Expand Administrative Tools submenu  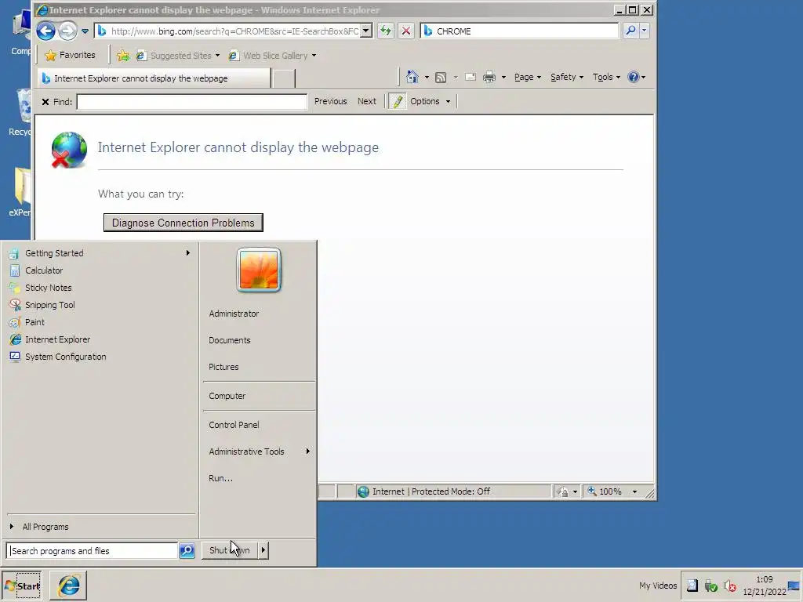click(259, 451)
